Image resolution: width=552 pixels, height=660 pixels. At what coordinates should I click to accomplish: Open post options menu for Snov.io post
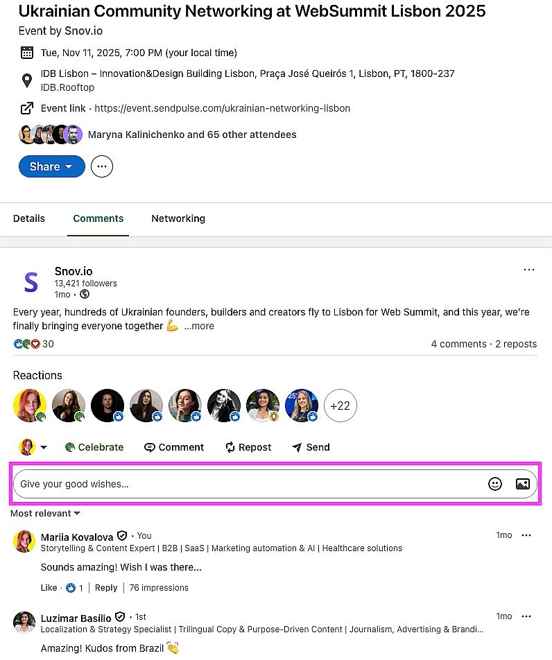pyautogui.click(x=529, y=270)
